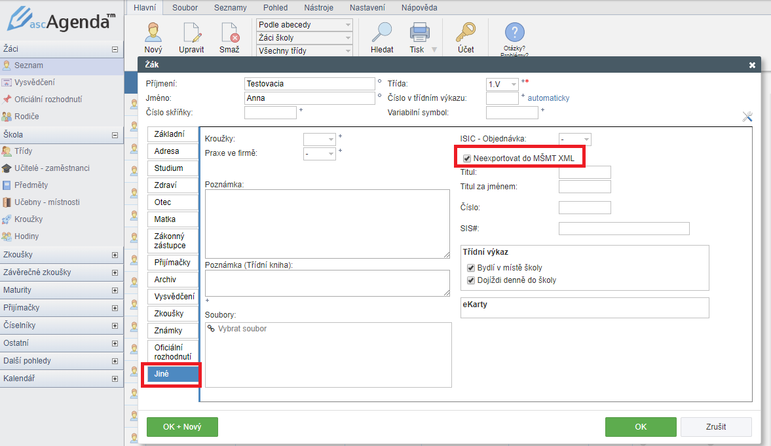The height and width of the screenshot is (446, 771).
Task: Open the Otázky help question icon
Action: (514, 33)
